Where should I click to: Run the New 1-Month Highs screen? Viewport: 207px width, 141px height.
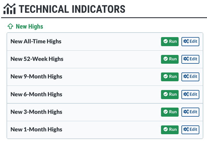(170, 129)
